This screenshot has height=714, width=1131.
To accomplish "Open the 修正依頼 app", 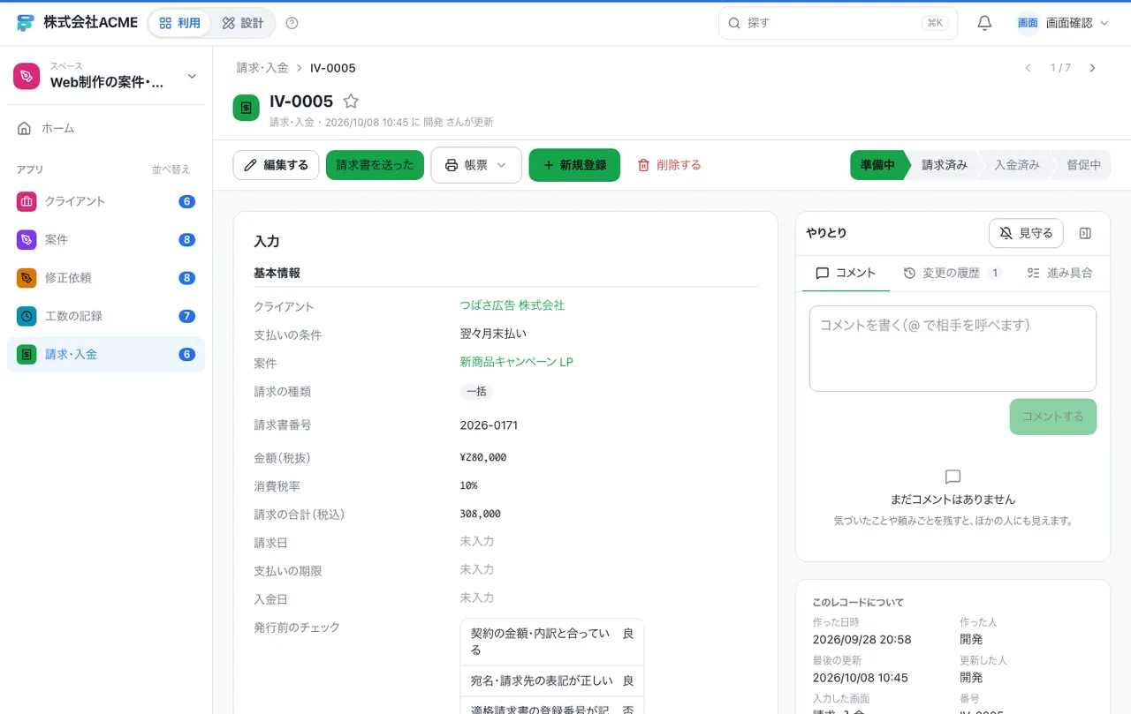I will (x=106, y=278).
